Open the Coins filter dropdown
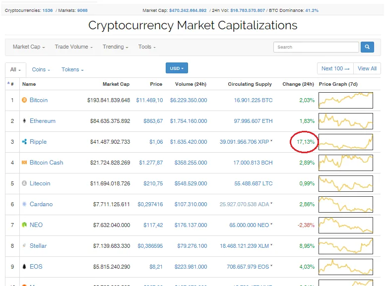 click(41, 69)
